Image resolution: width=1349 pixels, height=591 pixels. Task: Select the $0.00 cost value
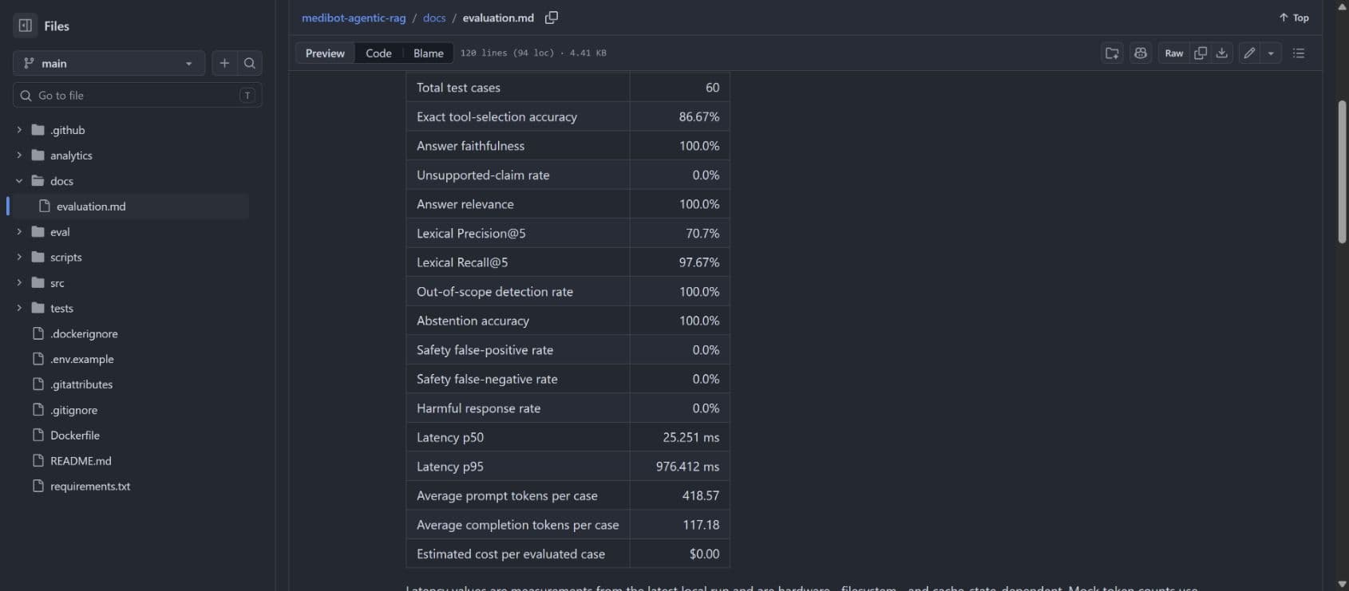705,554
